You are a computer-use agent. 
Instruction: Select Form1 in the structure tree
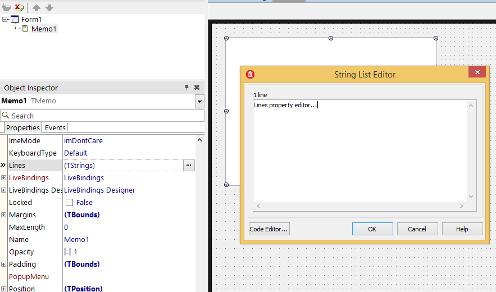click(31, 19)
